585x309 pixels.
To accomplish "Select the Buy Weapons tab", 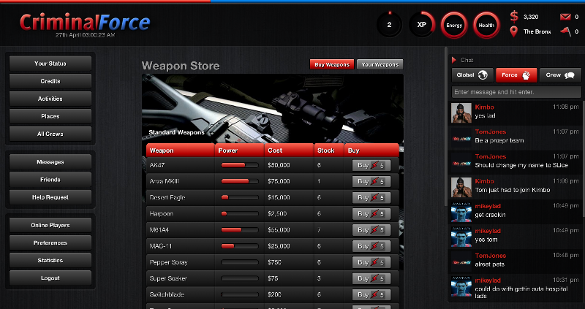I will click(x=332, y=64).
